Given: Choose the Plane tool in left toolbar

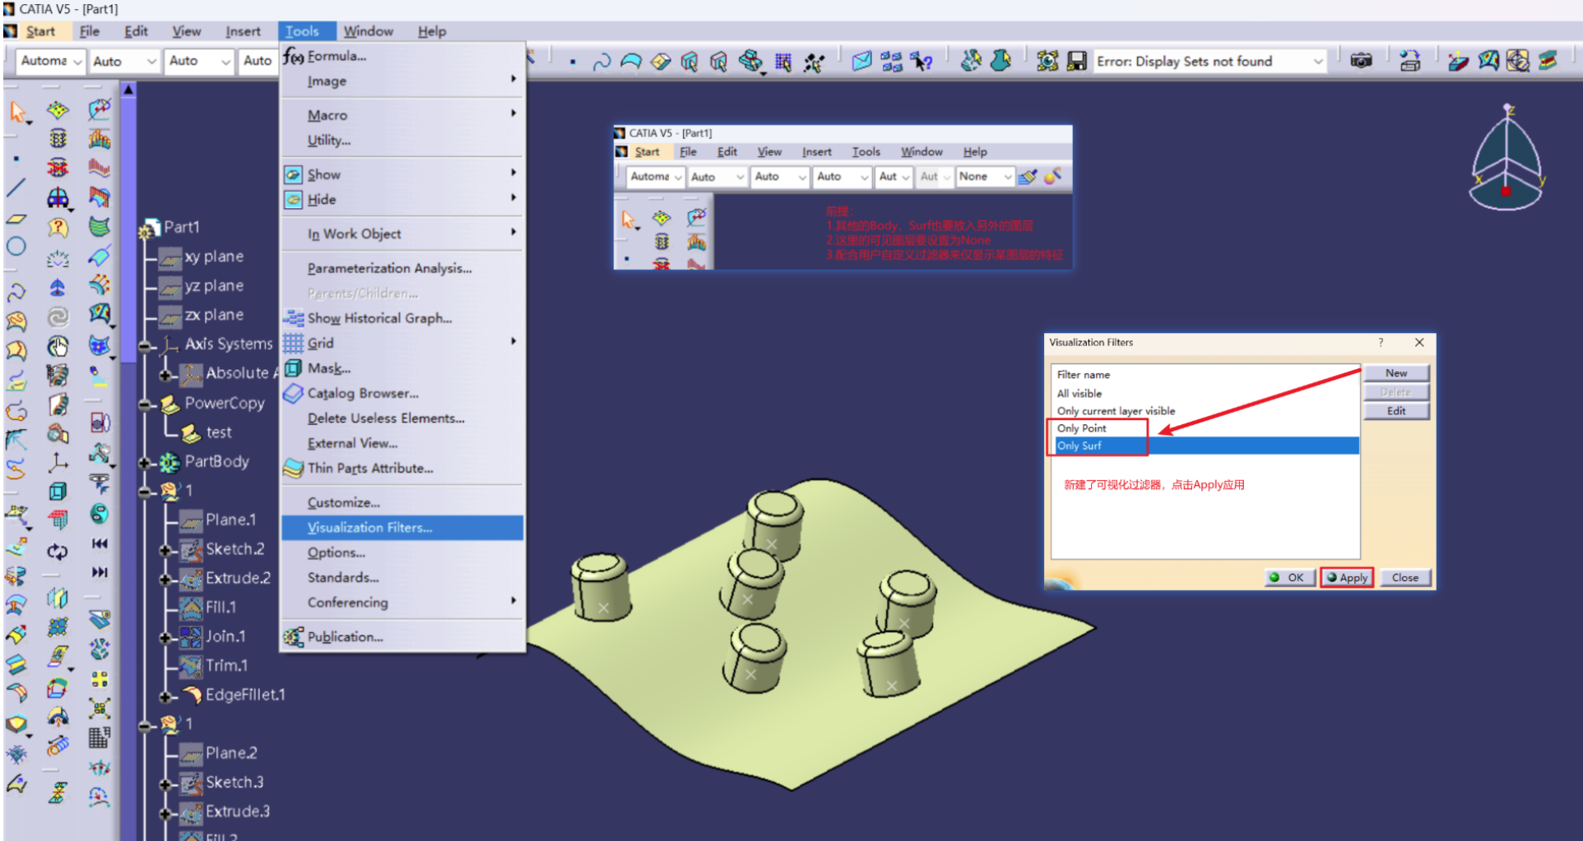Looking at the screenshot, I should [x=16, y=219].
